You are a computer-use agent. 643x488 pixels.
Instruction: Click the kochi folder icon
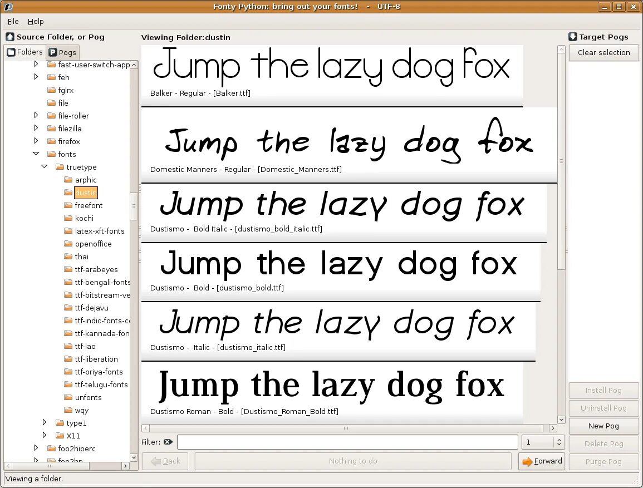pyautogui.click(x=68, y=218)
